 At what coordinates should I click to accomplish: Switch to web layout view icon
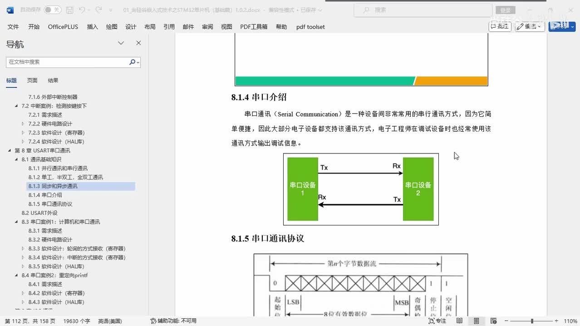click(493, 321)
